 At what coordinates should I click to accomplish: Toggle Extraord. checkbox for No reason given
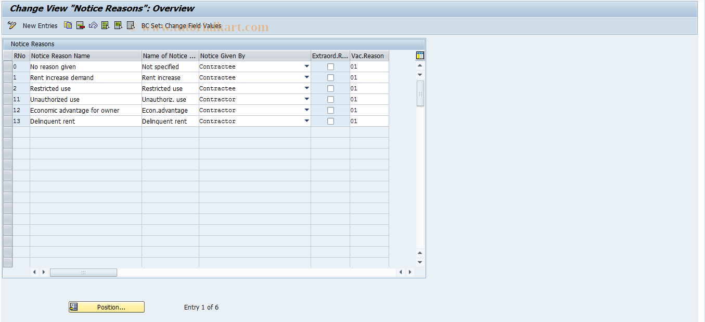click(x=330, y=66)
